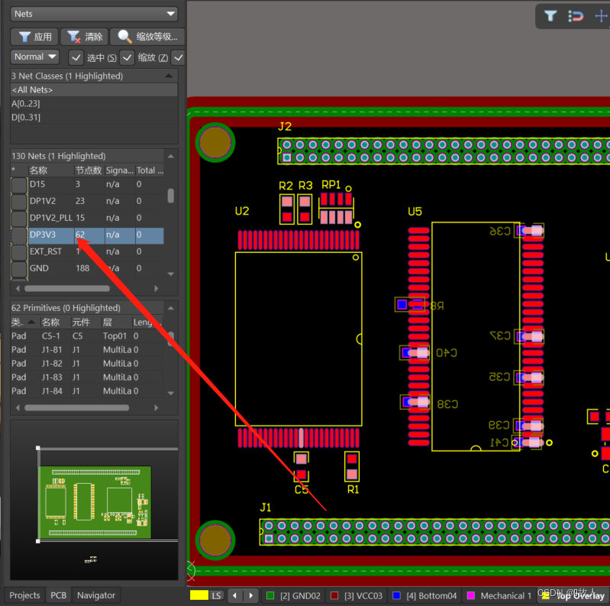This screenshot has width=610, height=606.
Task: Select the C5-1 pad row
Action: tap(87, 336)
